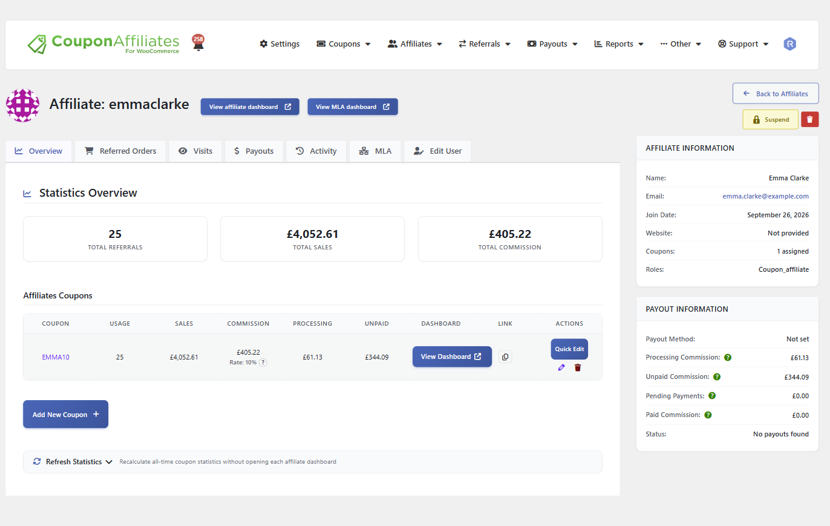
Task: Click the emma.clarke@example.com email link
Action: click(765, 196)
